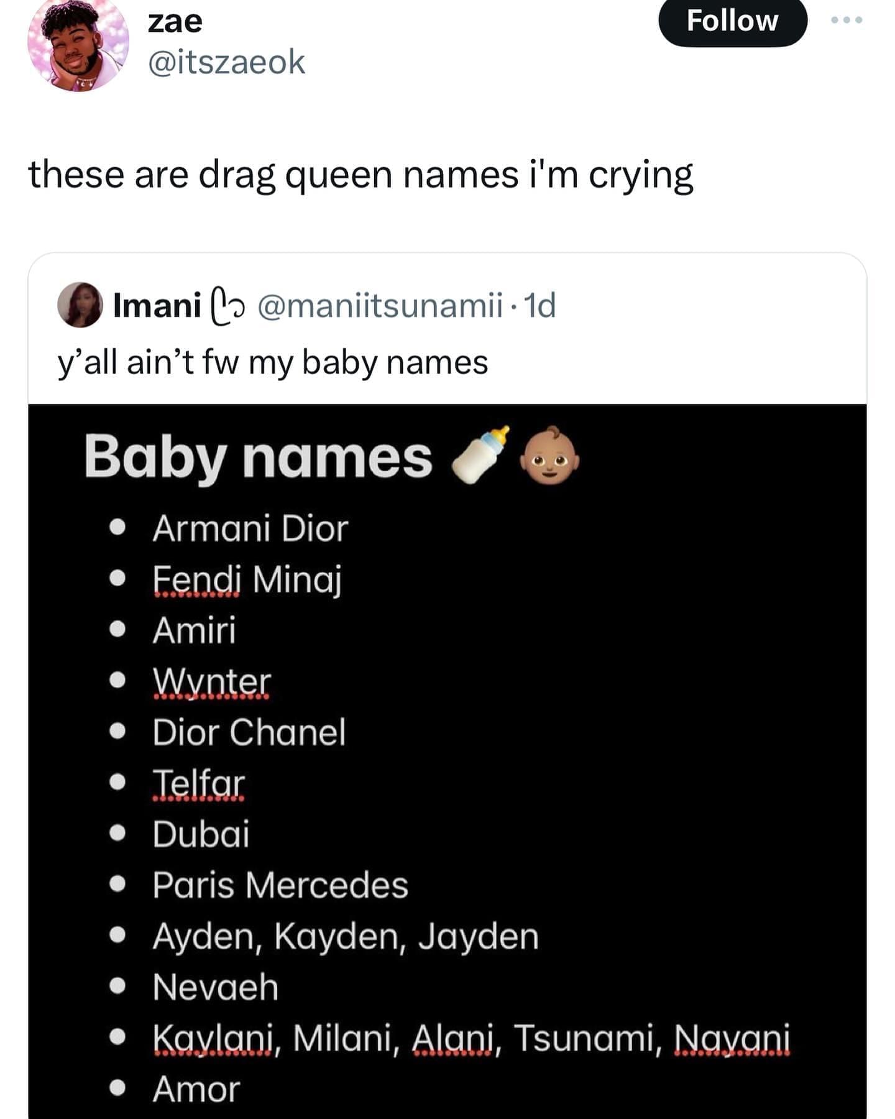Image resolution: width=895 pixels, height=1119 pixels.
Task: Open the three-dot more options menu
Action: 847,20
